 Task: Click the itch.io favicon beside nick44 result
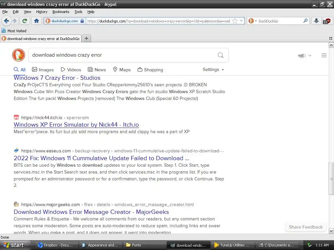coord(16,117)
